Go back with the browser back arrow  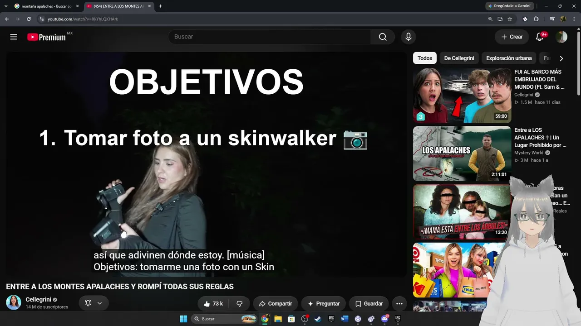coord(7,19)
